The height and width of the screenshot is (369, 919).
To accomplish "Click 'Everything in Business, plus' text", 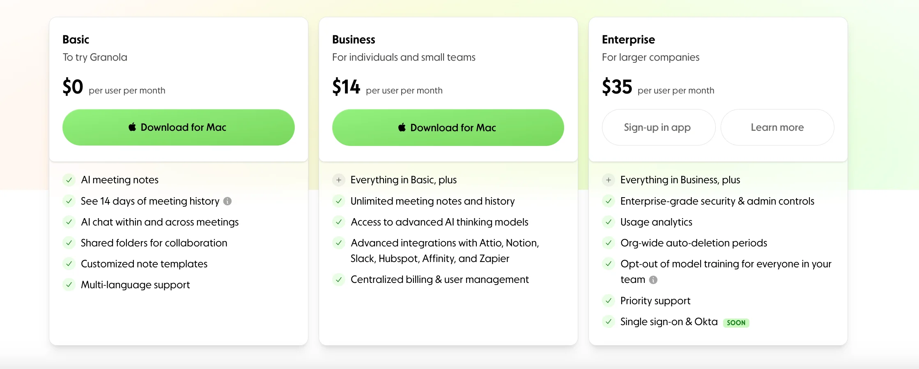I will click(680, 180).
